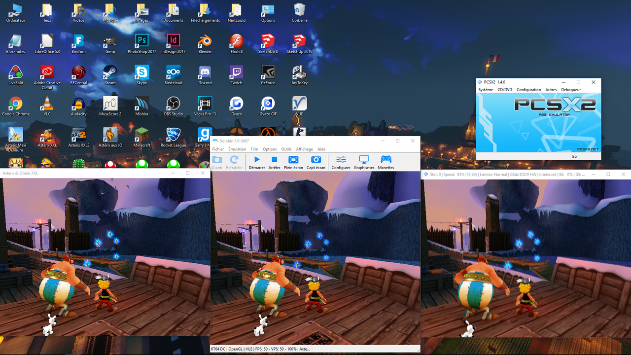Screen dimensions: 631x355
Task: Select Gimp desktop shortcut
Action: [110, 44]
